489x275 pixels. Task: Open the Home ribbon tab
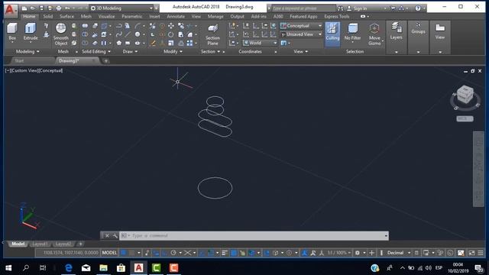(x=29, y=16)
